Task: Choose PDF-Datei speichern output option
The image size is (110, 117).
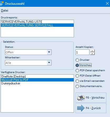Action: [x=77, y=70]
